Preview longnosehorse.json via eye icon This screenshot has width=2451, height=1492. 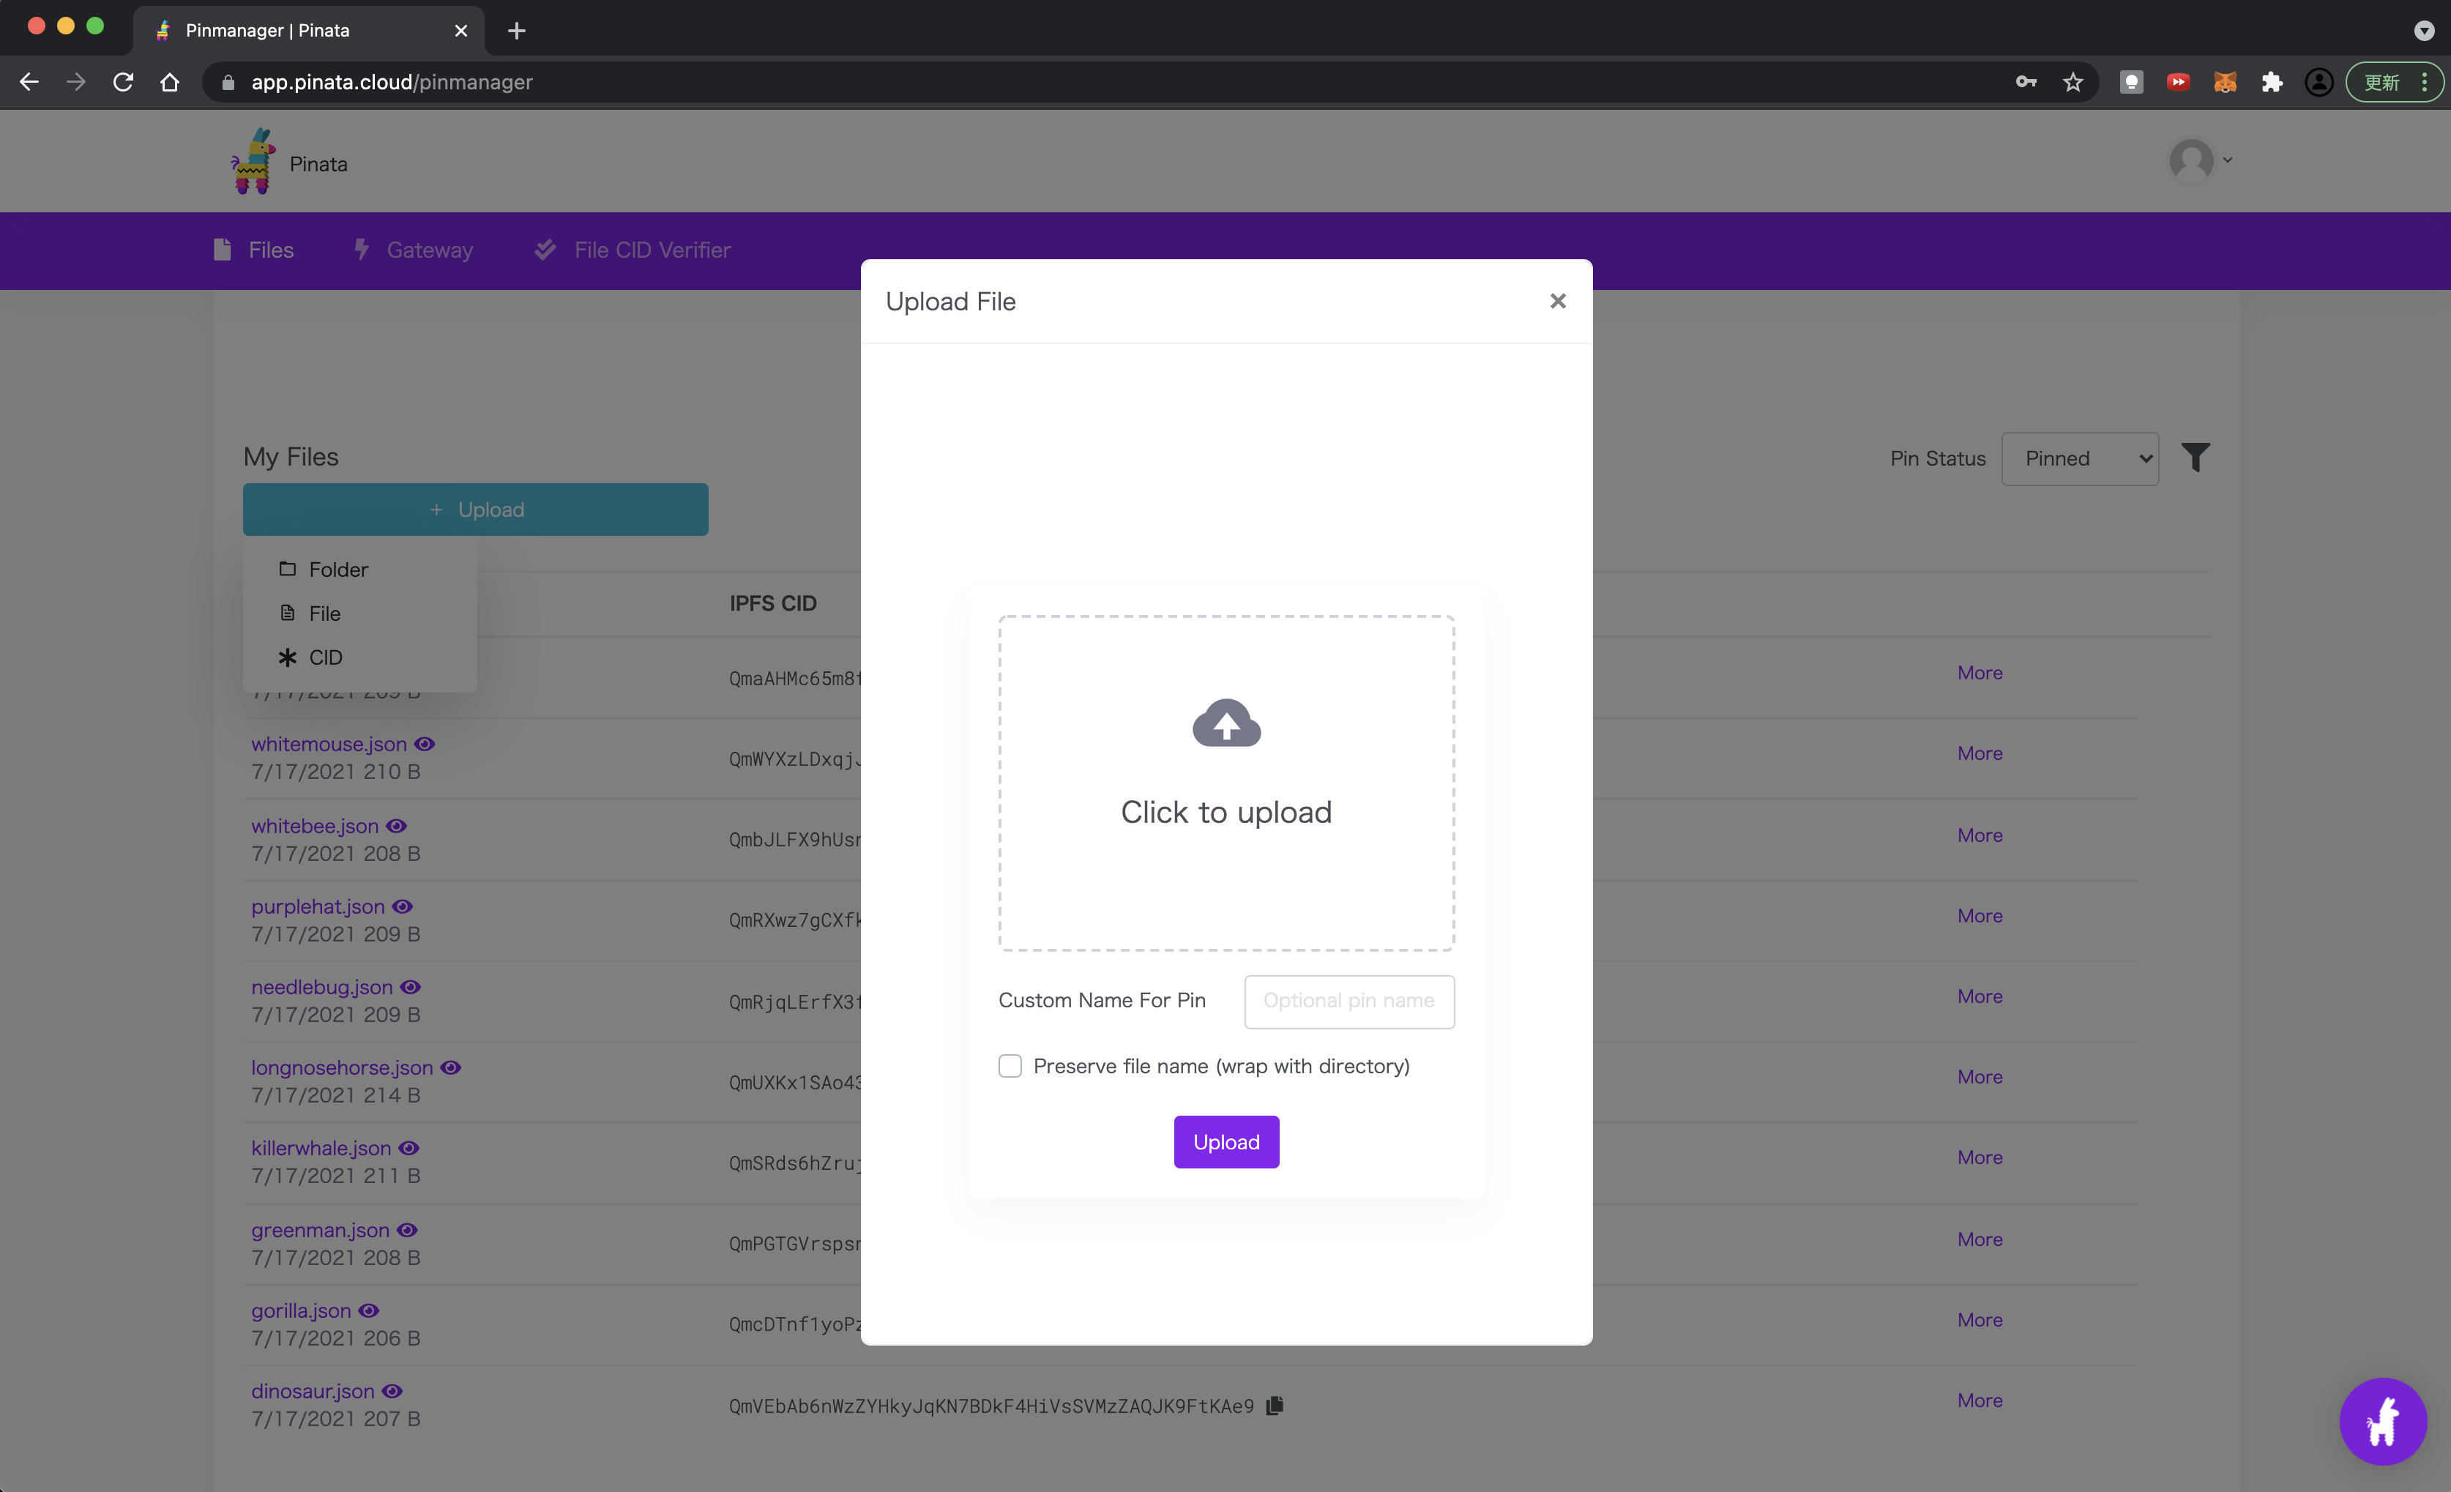451,1067
